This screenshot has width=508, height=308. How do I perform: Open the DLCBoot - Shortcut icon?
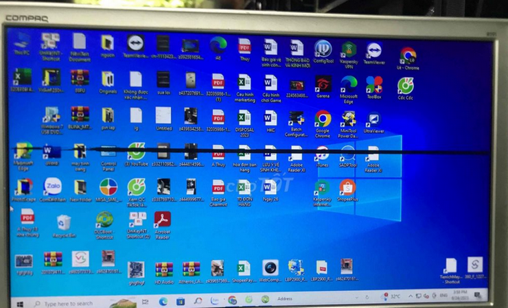(104, 226)
